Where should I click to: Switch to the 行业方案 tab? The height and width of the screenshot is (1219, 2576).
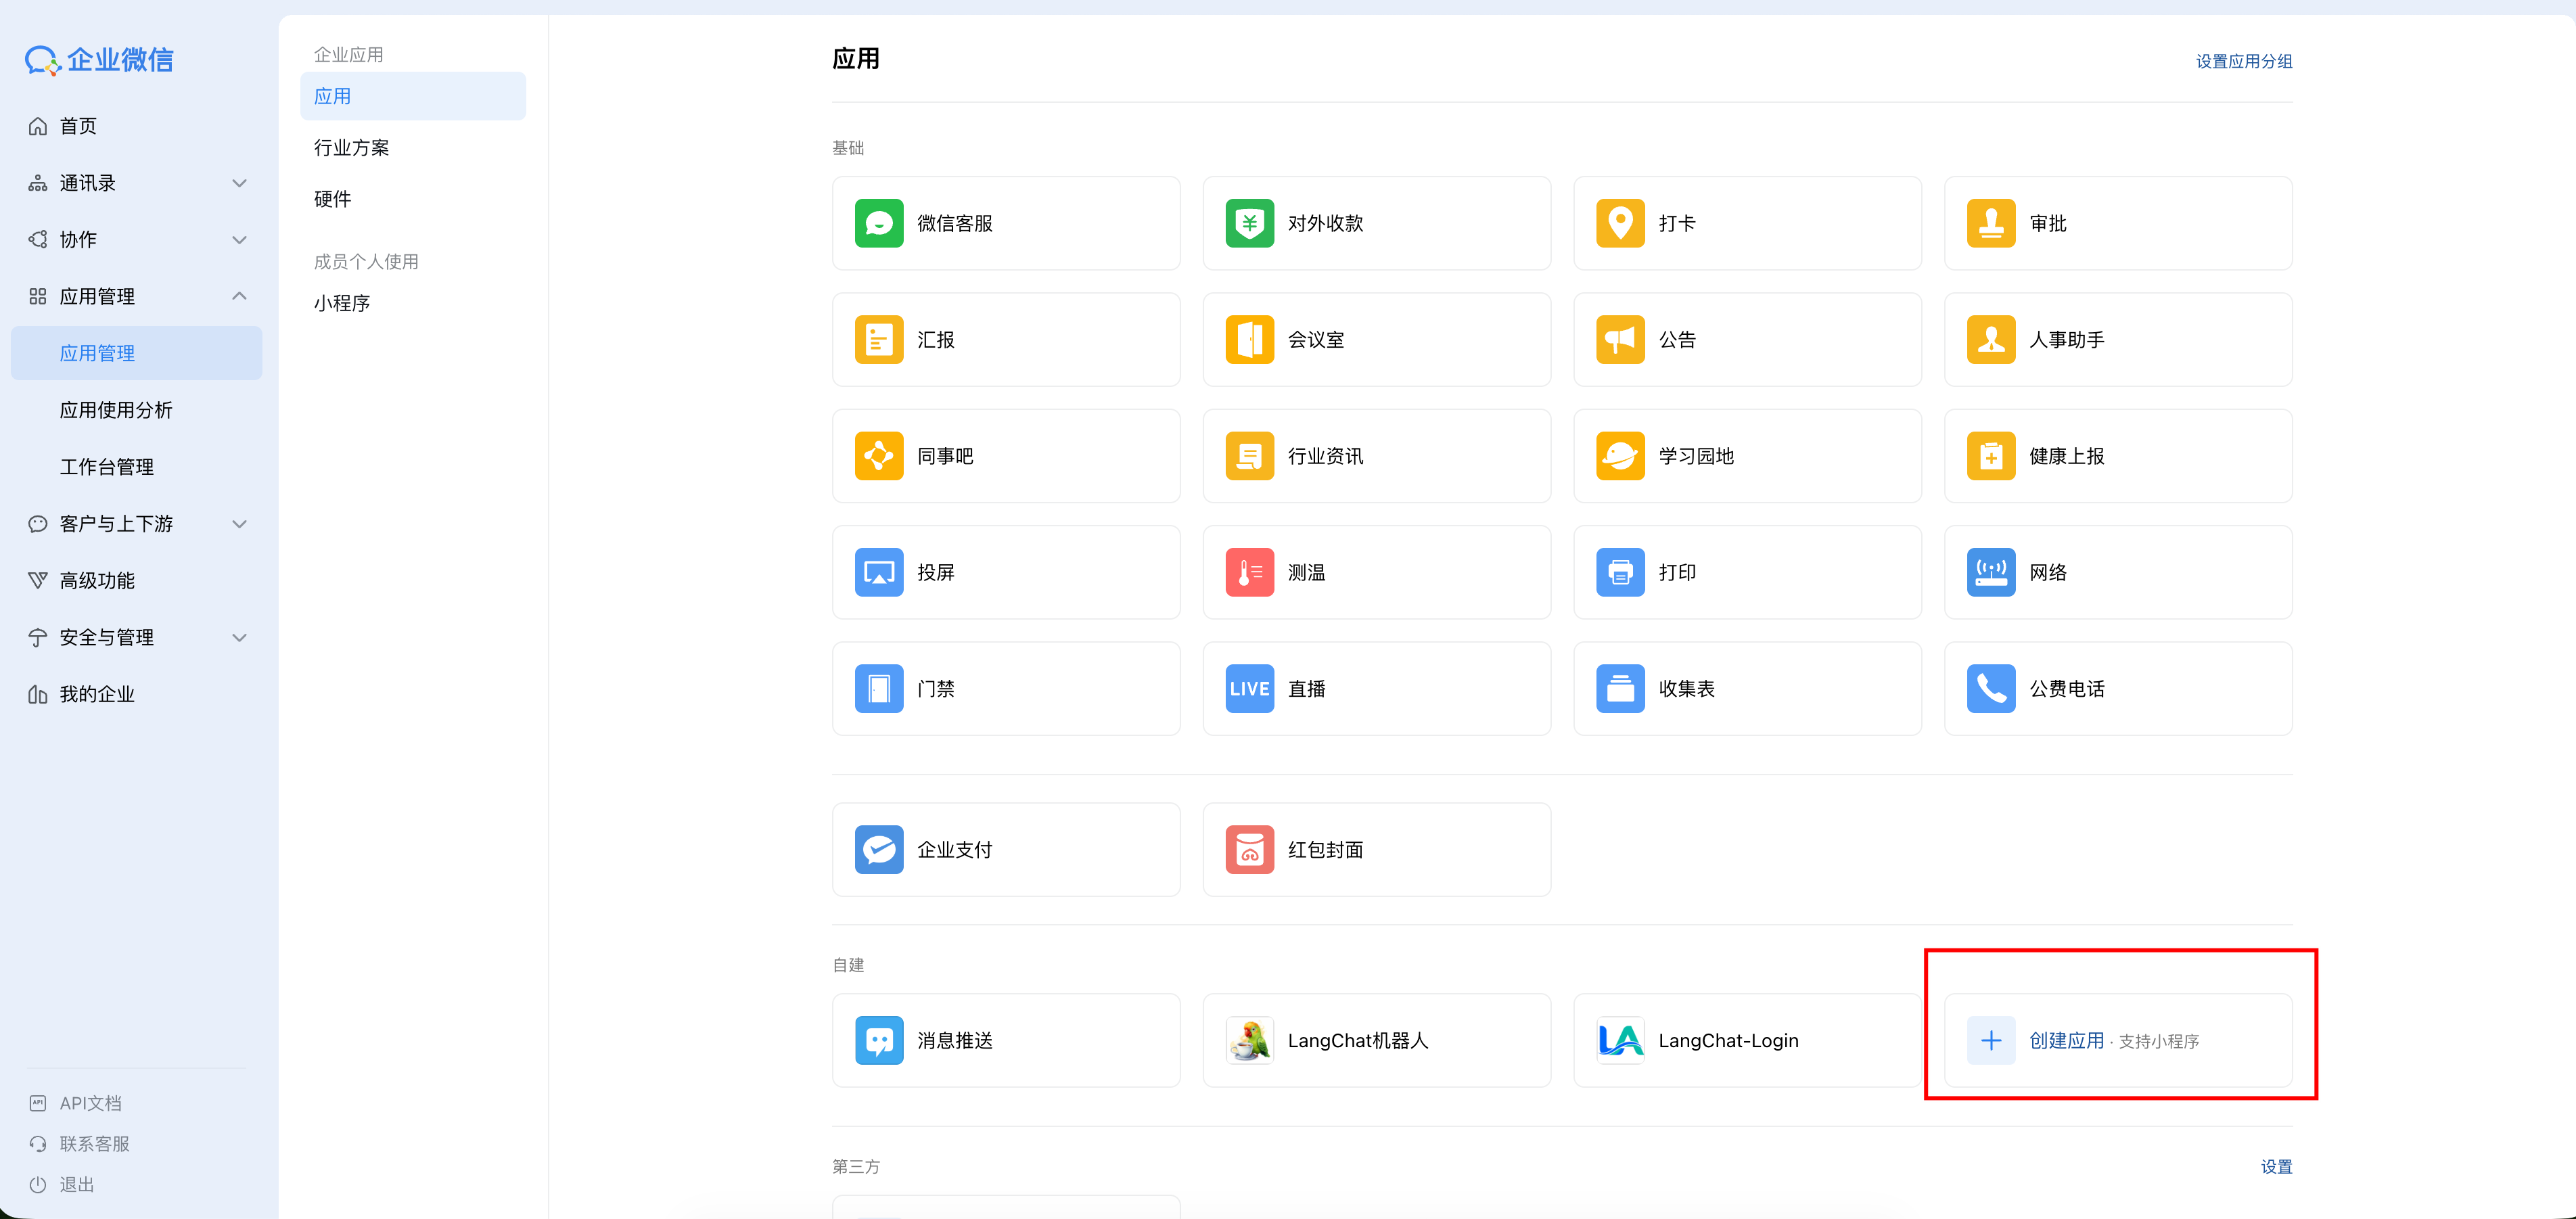coord(352,148)
